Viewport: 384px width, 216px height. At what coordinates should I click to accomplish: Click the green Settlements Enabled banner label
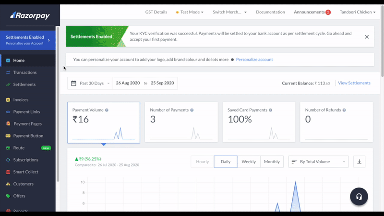91,36
